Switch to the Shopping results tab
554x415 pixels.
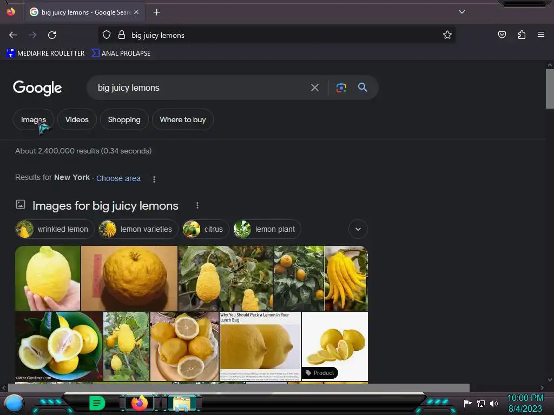[124, 119]
